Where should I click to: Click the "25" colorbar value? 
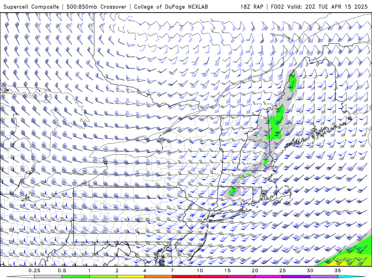point(282,271)
